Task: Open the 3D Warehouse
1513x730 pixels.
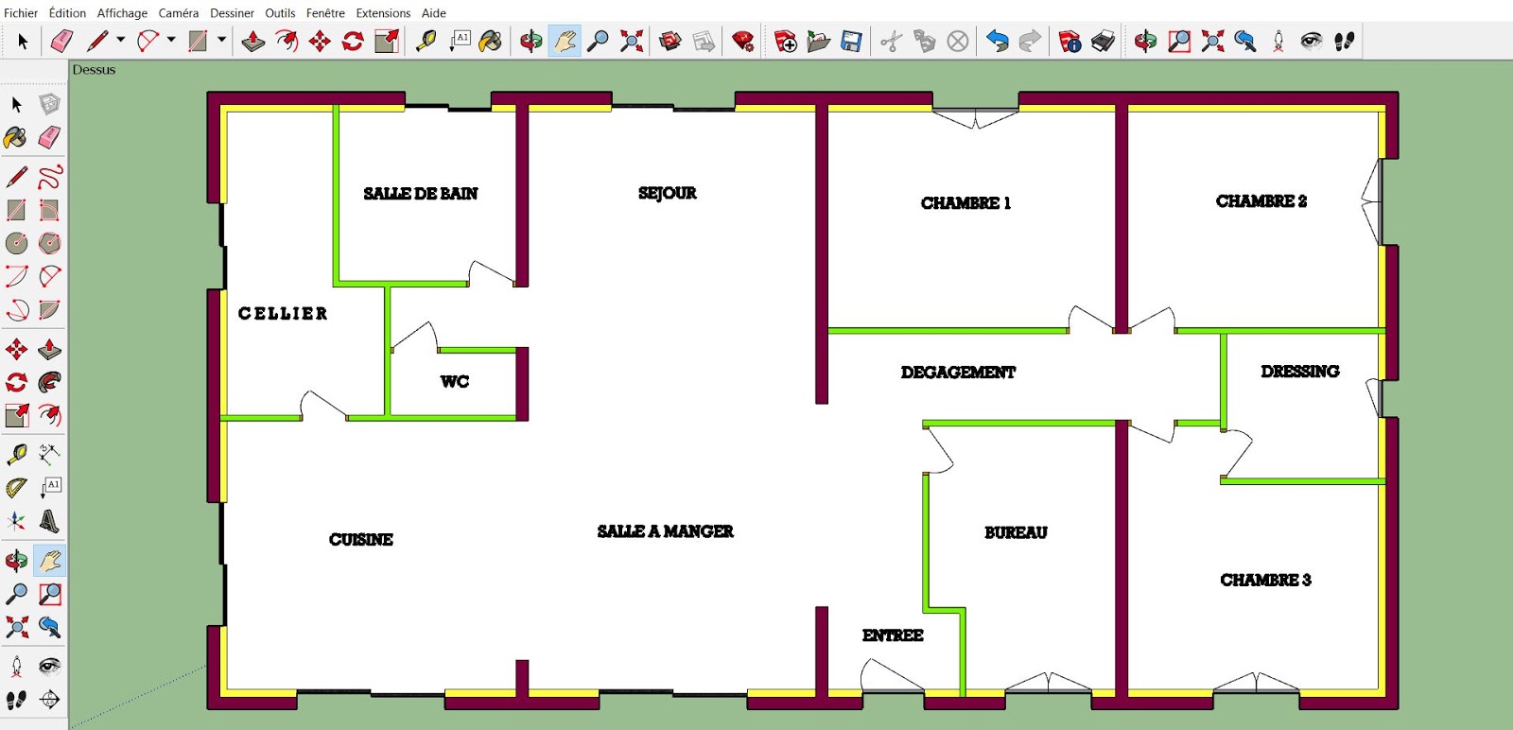Action: click(670, 41)
